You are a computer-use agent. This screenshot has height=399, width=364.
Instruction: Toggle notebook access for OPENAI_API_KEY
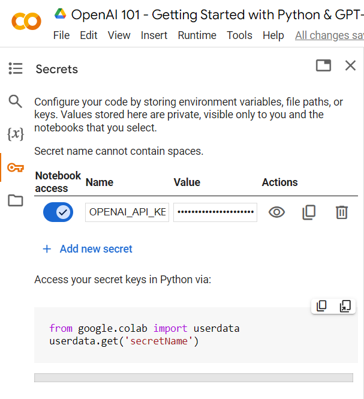click(58, 212)
